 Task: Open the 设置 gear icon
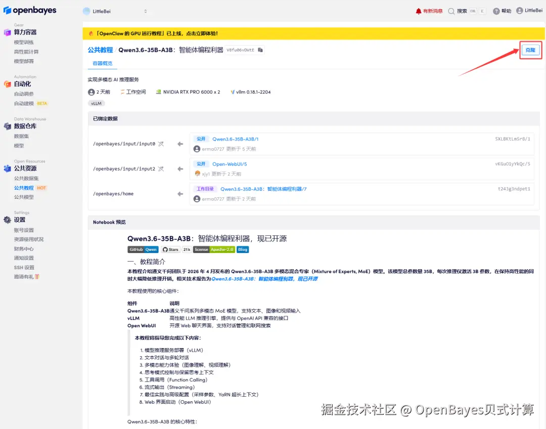tap(7, 220)
